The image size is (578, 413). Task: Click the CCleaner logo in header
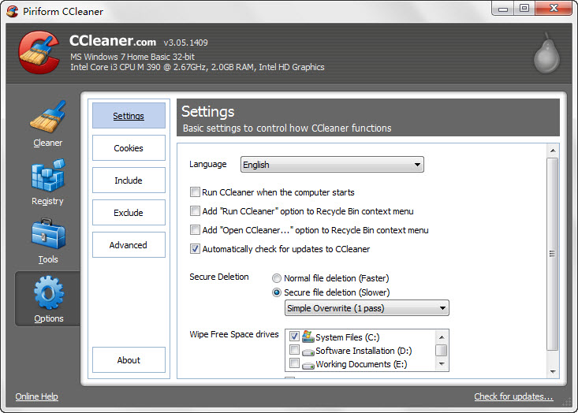point(39,52)
